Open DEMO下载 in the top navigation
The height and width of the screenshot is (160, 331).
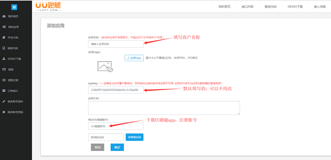(x=295, y=7)
